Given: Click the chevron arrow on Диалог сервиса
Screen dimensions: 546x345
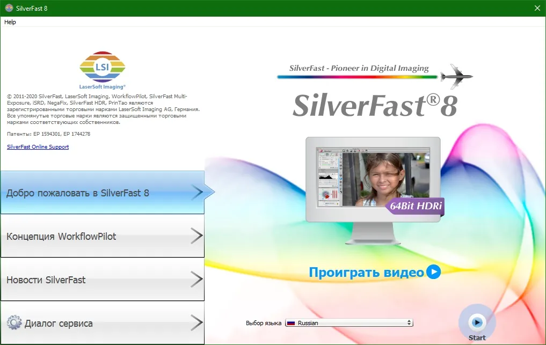Looking at the screenshot, I should click(x=196, y=323).
